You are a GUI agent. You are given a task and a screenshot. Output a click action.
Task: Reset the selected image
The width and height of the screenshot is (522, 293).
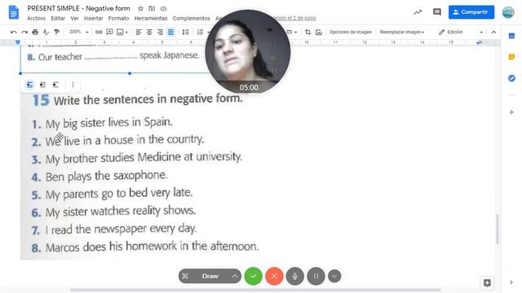tap(319, 33)
